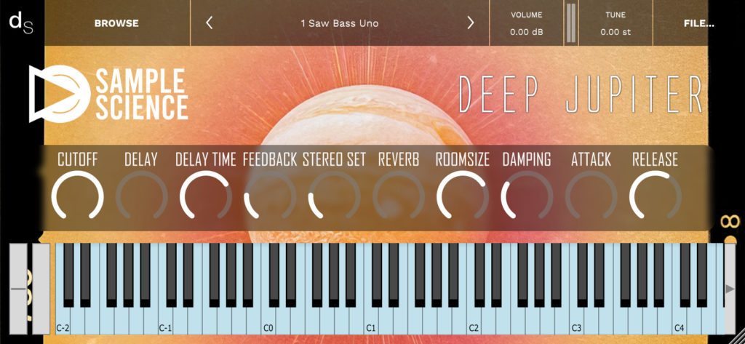Click the pitch bend wheel strip

coord(19,289)
